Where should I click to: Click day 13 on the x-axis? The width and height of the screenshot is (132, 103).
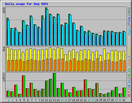54,100
